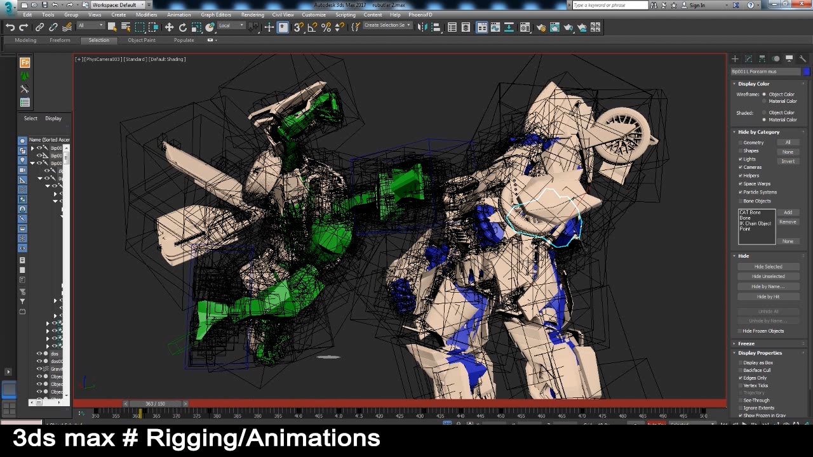Toggle Angle Snap tool
Image resolution: width=813 pixels, height=457 pixels.
click(312, 27)
